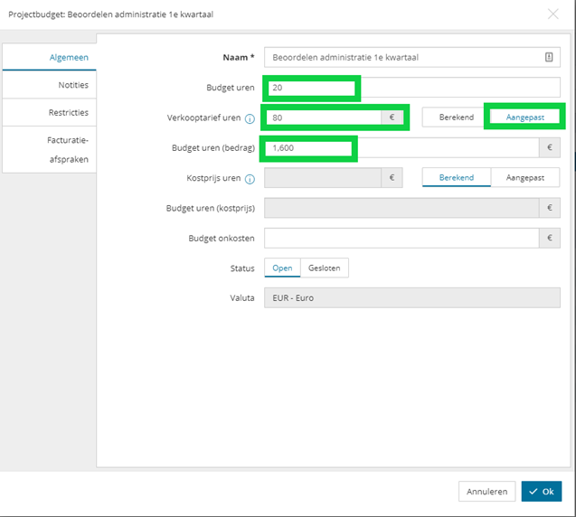576x517 pixels.
Task: Set Kostprijs uren to Berekend
Action: click(457, 178)
